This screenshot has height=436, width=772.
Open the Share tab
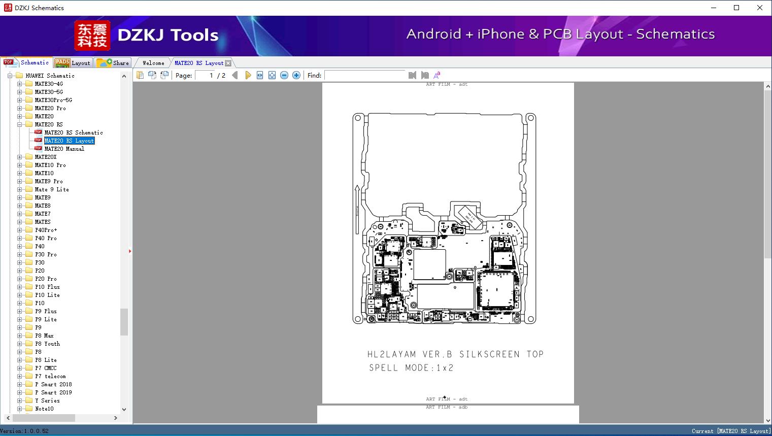[x=113, y=63]
